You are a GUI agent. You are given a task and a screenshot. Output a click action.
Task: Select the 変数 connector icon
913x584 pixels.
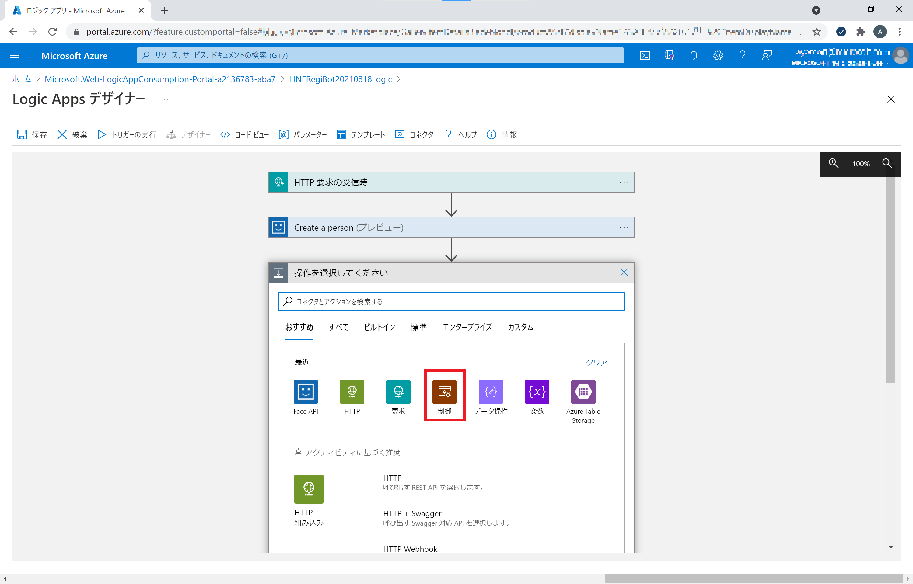click(537, 392)
